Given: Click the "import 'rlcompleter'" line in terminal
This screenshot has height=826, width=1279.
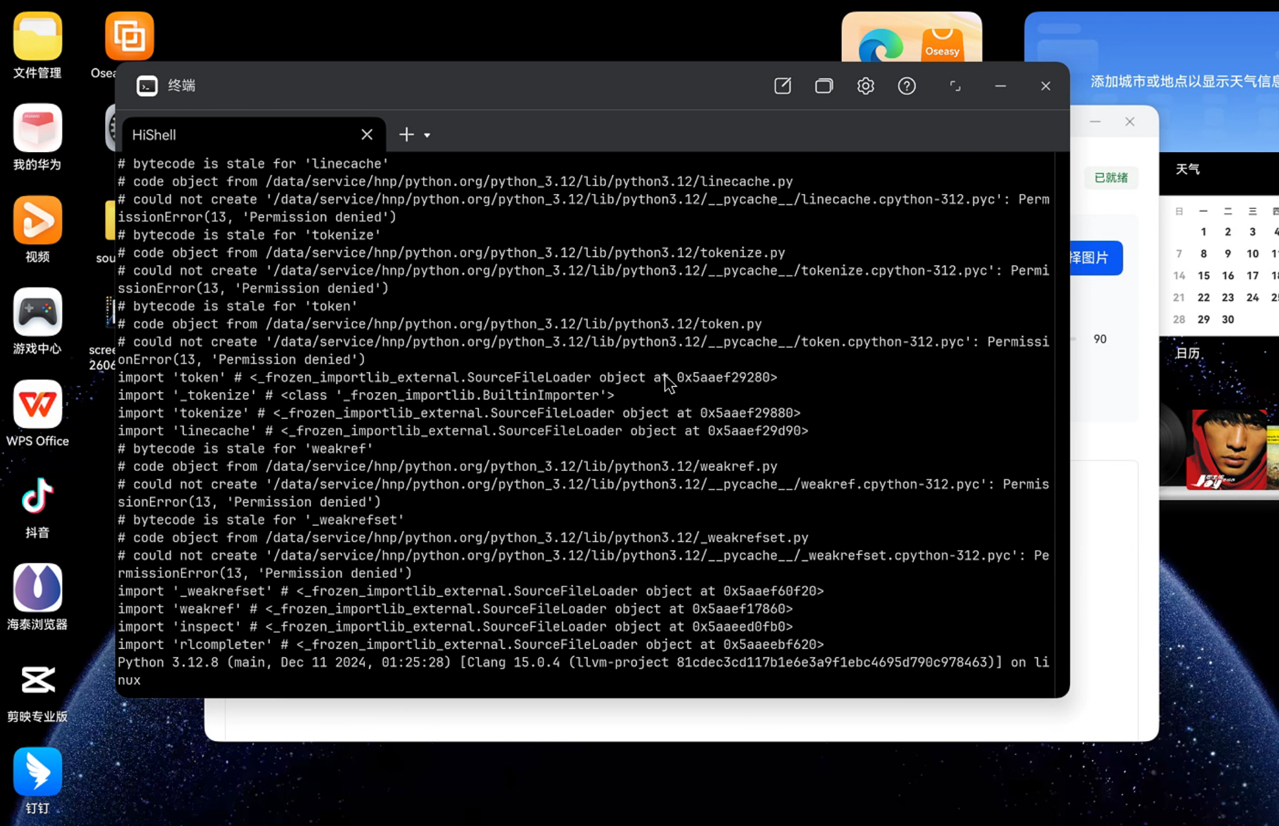Looking at the screenshot, I should click(471, 644).
